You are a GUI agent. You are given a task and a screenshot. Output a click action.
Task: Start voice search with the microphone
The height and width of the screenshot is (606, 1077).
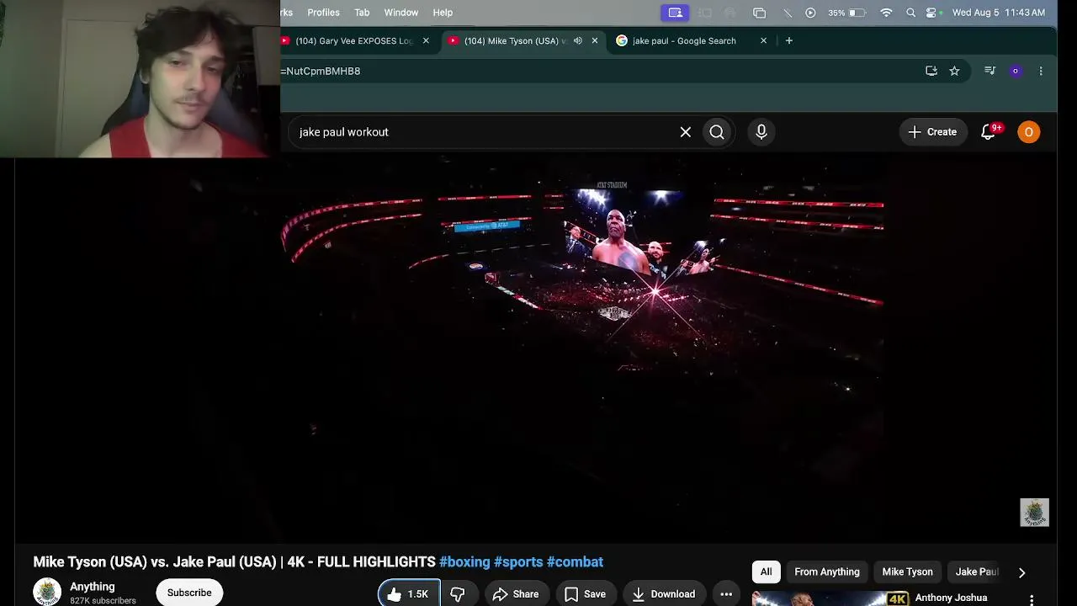click(761, 132)
